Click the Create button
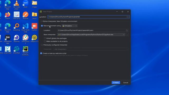Viewport: 169px width, 95px height. (116, 83)
